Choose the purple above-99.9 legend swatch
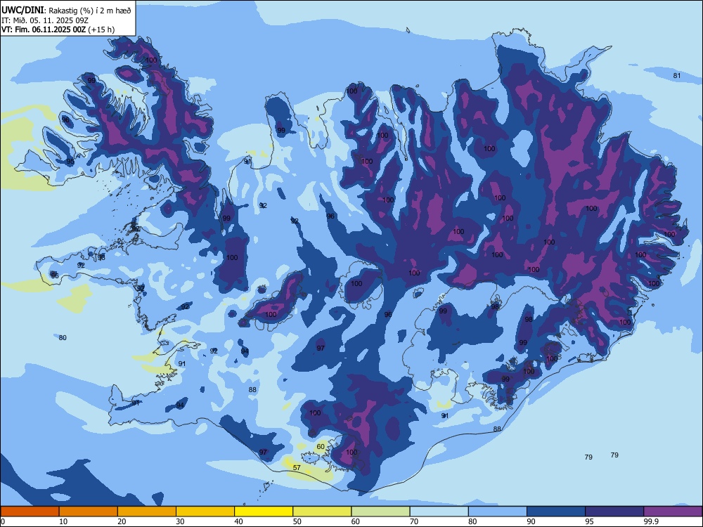This screenshot has height=527, width=703. (673, 512)
